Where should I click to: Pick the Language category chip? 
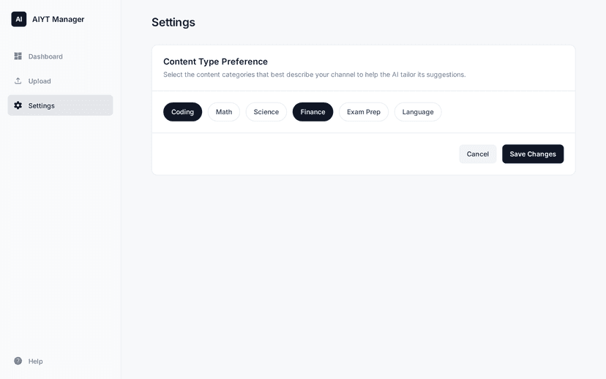point(418,112)
